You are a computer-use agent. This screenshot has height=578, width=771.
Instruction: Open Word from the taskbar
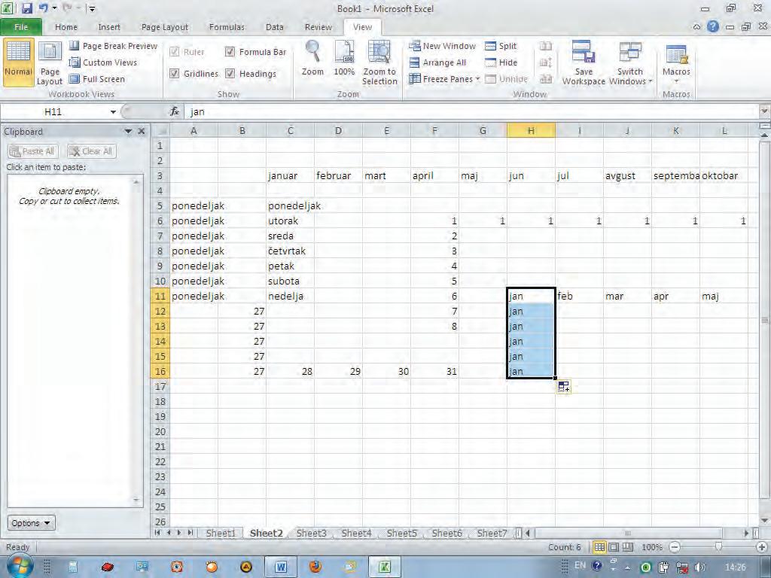(281, 567)
